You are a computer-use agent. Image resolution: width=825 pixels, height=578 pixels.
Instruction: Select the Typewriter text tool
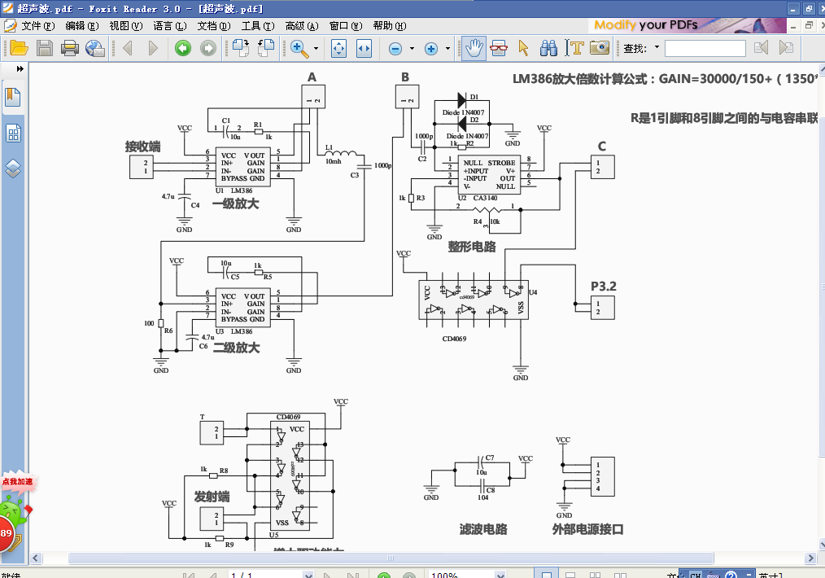point(574,48)
